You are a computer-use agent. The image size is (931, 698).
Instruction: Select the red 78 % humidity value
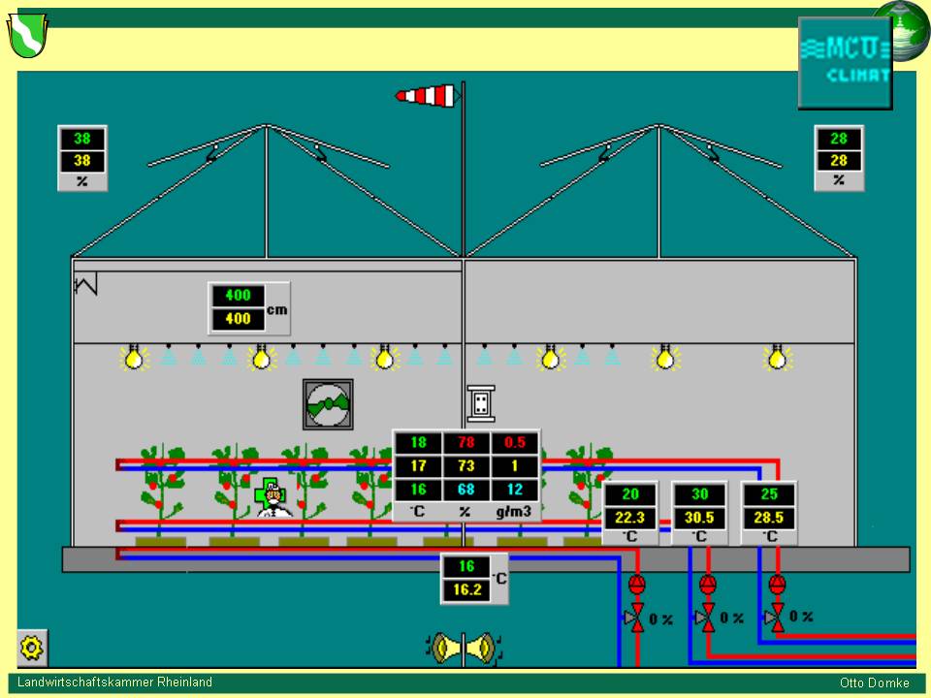point(466,442)
